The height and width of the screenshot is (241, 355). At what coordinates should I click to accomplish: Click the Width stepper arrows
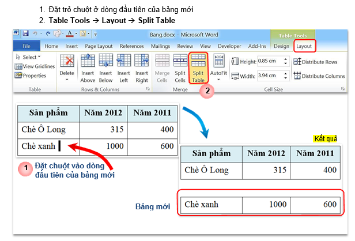coord(286,75)
